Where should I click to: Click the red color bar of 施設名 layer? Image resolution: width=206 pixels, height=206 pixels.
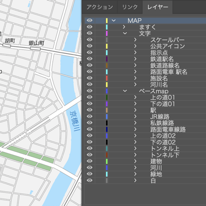click(x=107, y=78)
